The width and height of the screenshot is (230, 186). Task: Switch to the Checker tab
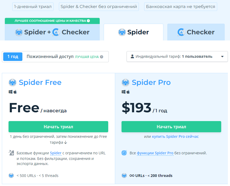(196, 32)
